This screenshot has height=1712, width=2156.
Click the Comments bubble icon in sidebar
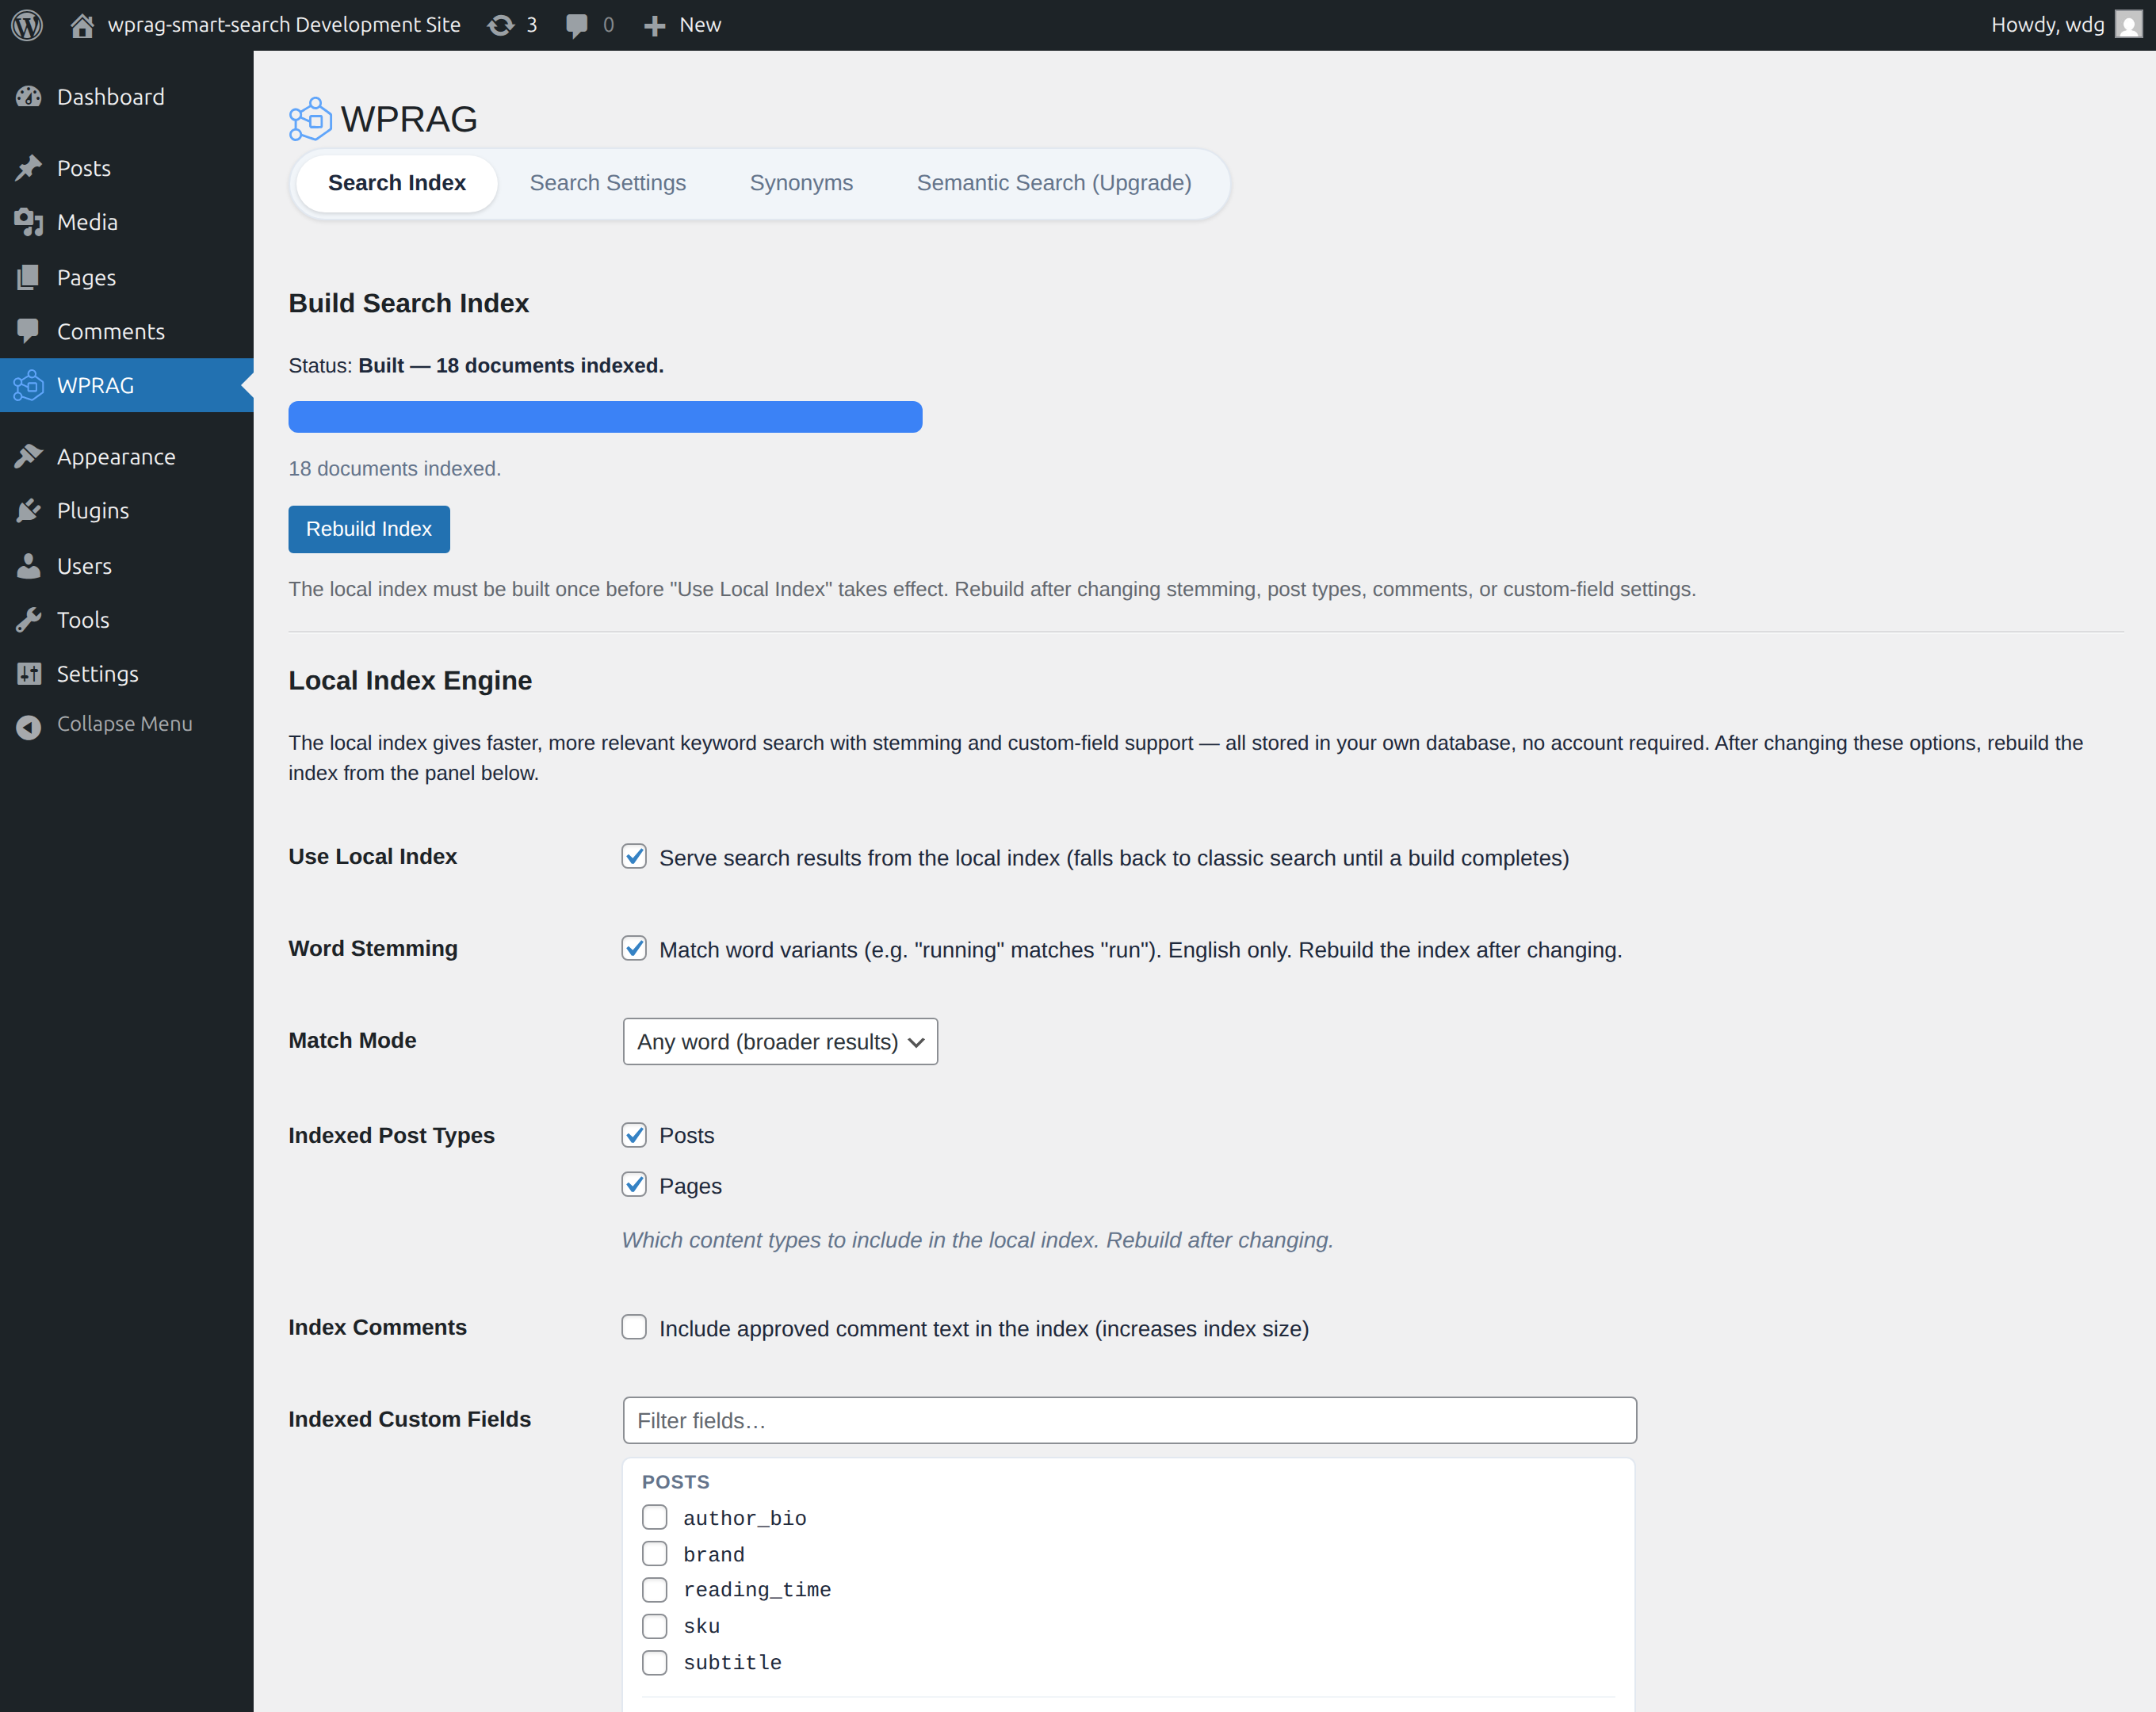point(29,331)
